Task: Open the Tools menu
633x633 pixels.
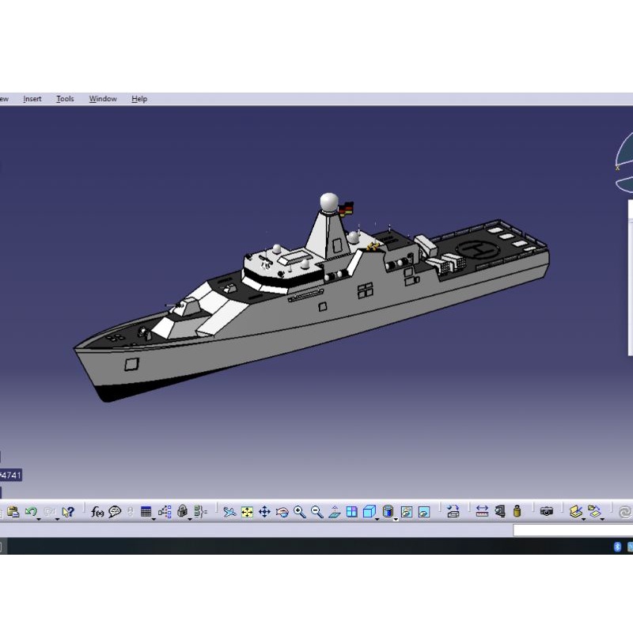Action: tap(65, 99)
